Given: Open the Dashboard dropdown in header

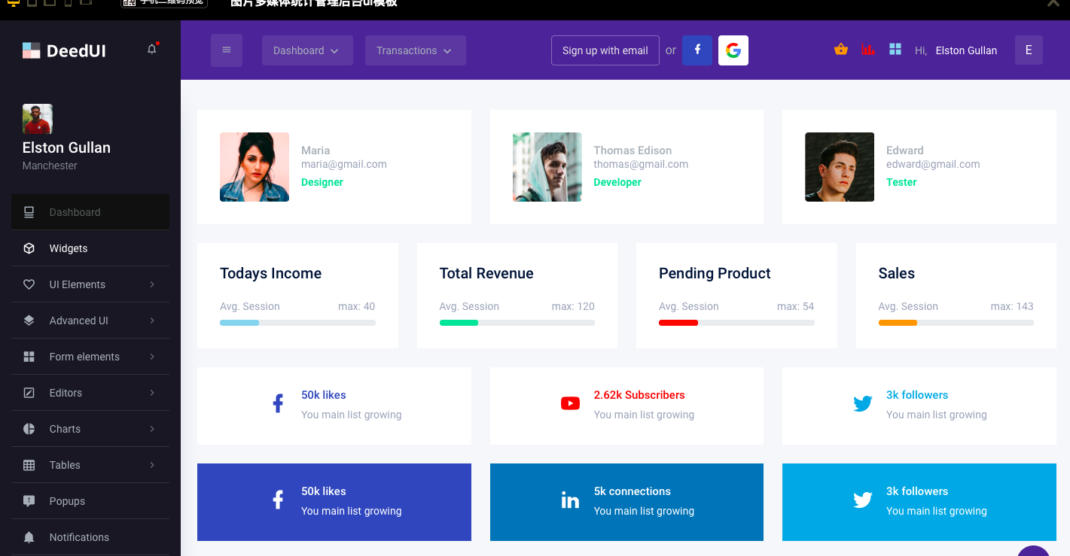Looking at the screenshot, I should pos(306,50).
